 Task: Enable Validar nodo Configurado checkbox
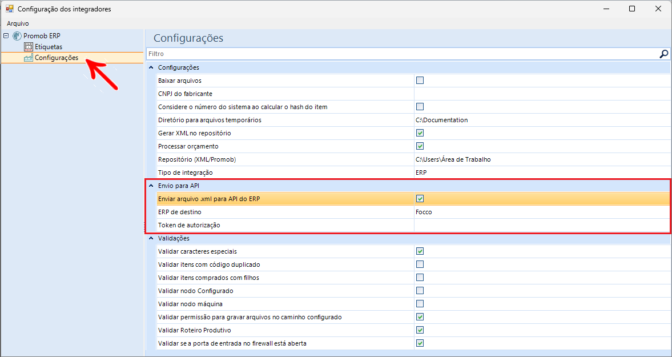click(420, 291)
